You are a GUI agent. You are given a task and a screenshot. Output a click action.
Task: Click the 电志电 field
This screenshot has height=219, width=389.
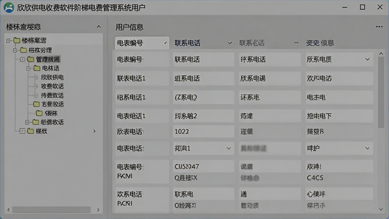pos(339,98)
